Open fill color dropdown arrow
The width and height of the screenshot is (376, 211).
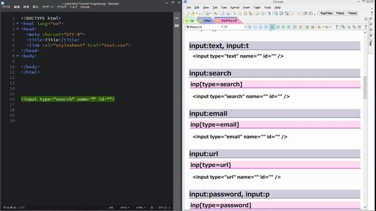pyautogui.click(x=323, y=27)
